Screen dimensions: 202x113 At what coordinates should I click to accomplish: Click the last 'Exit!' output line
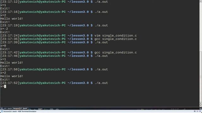pyautogui.click(x=5, y=79)
